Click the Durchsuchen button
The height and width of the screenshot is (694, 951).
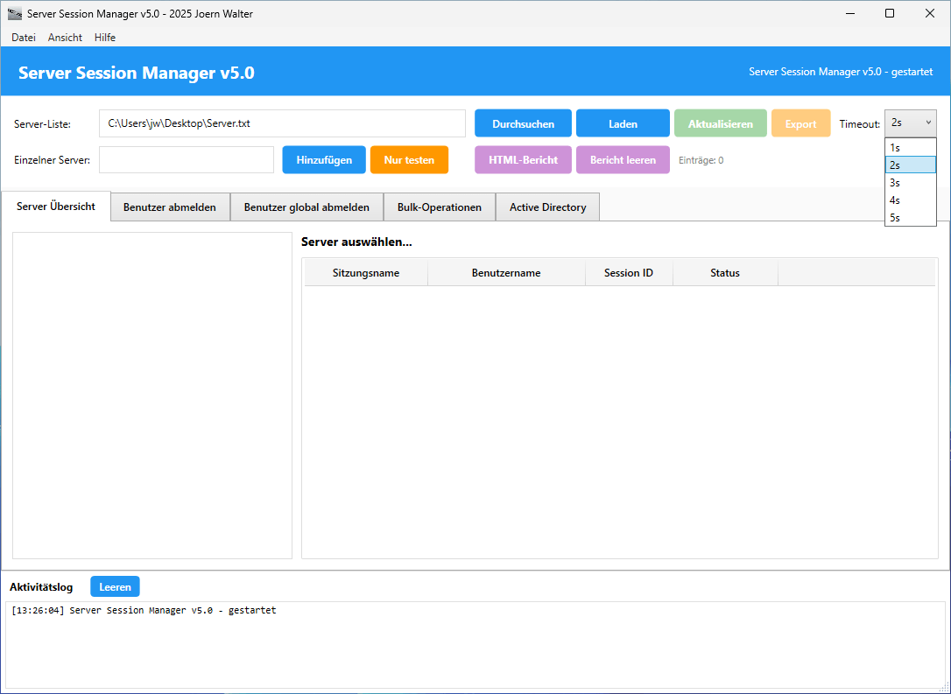point(523,123)
